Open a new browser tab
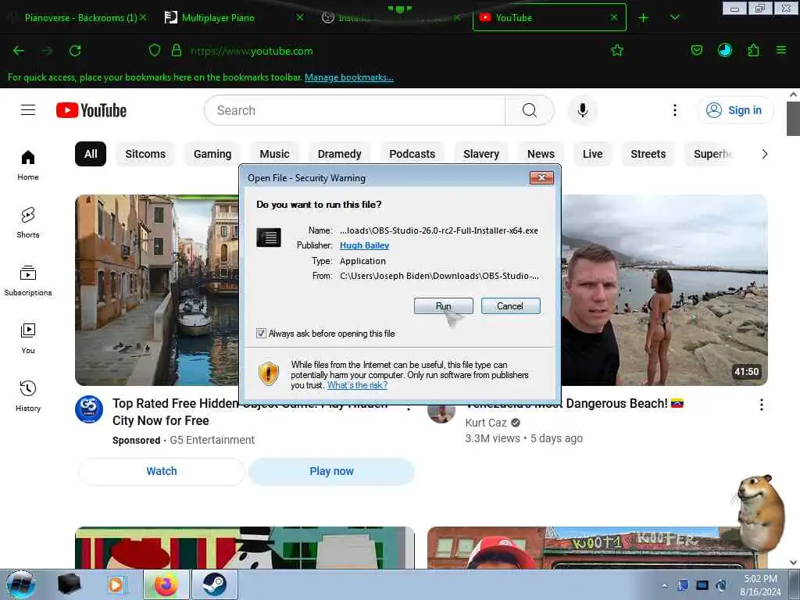 click(x=644, y=18)
